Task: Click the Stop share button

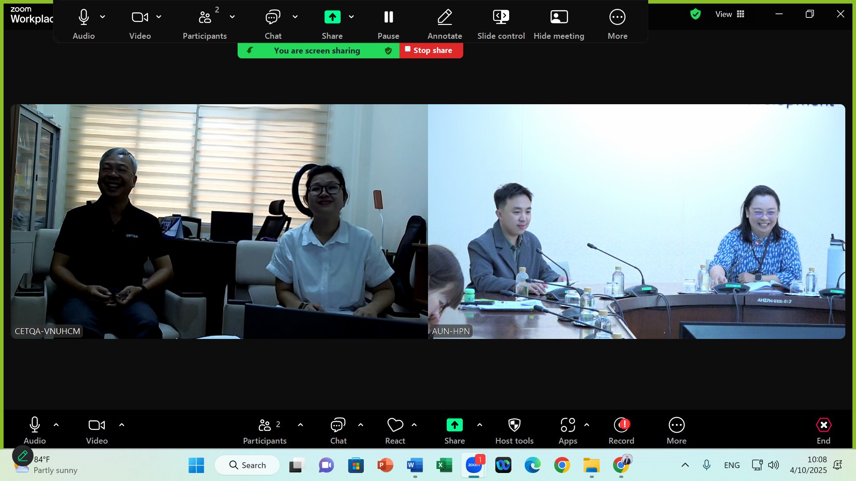Action: (431, 50)
